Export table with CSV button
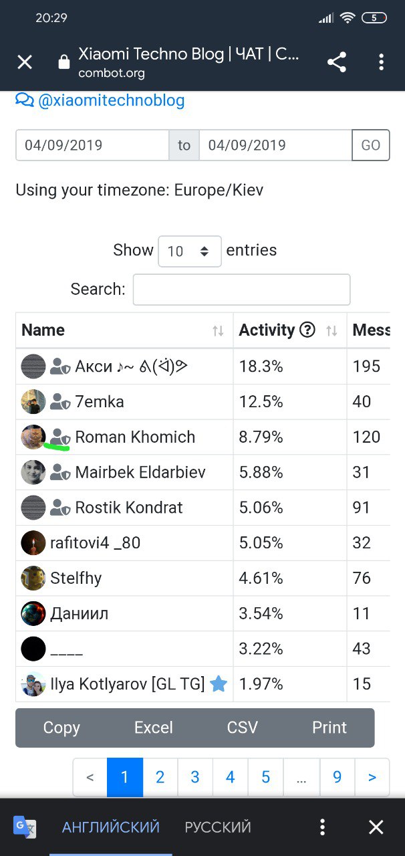The width and height of the screenshot is (405, 856). 243,728
